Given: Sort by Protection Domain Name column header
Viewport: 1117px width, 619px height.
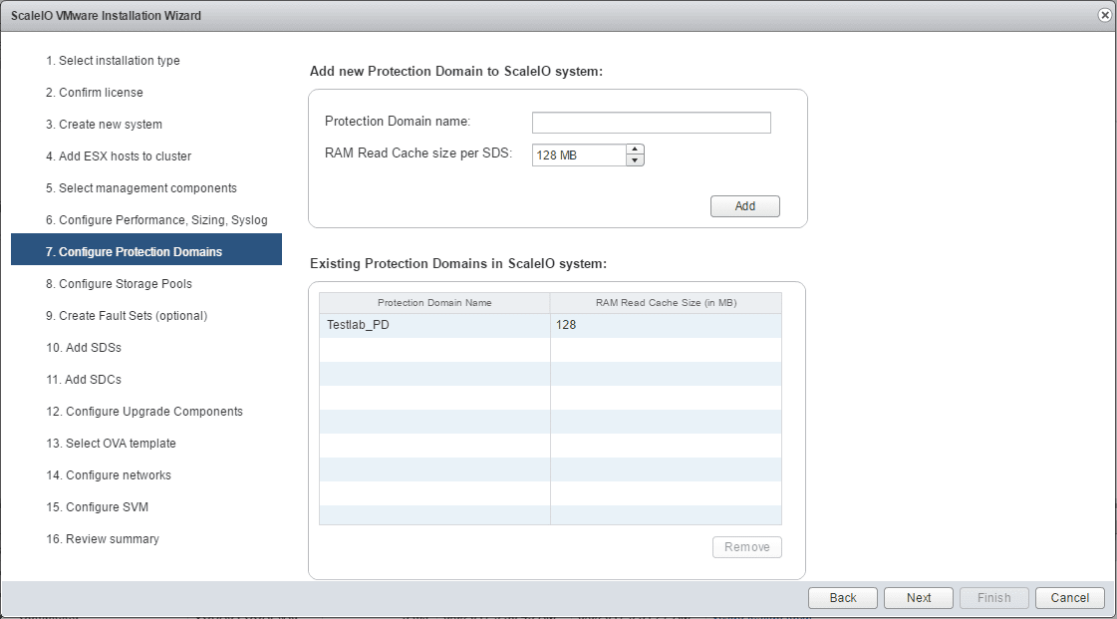Looking at the screenshot, I should point(434,303).
